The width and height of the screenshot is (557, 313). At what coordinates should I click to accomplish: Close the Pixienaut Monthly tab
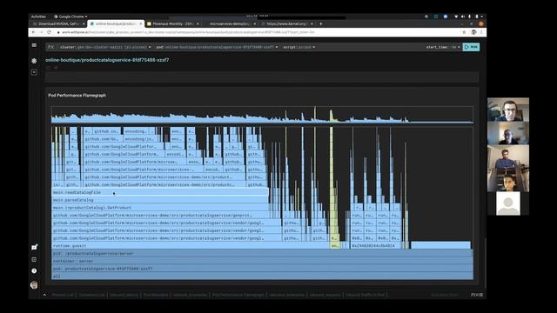pos(198,23)
